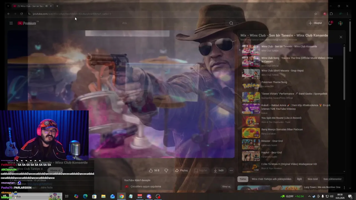This screenshot has height=200, width=356.
Task: Share video with Paylaş button
Action: coord(181,170)
